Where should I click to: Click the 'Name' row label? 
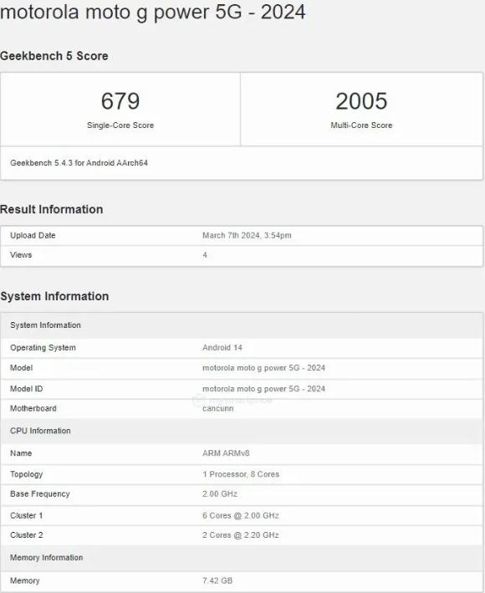21,453
